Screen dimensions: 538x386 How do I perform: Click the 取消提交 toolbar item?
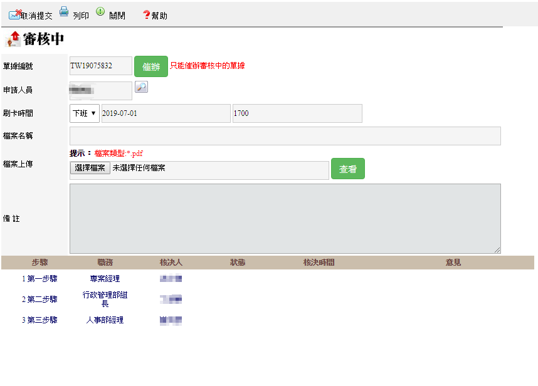coord(36,16)
